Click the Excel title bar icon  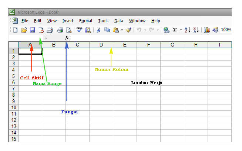pos(12,12)
